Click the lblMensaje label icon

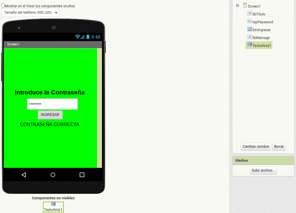[249, 37]
